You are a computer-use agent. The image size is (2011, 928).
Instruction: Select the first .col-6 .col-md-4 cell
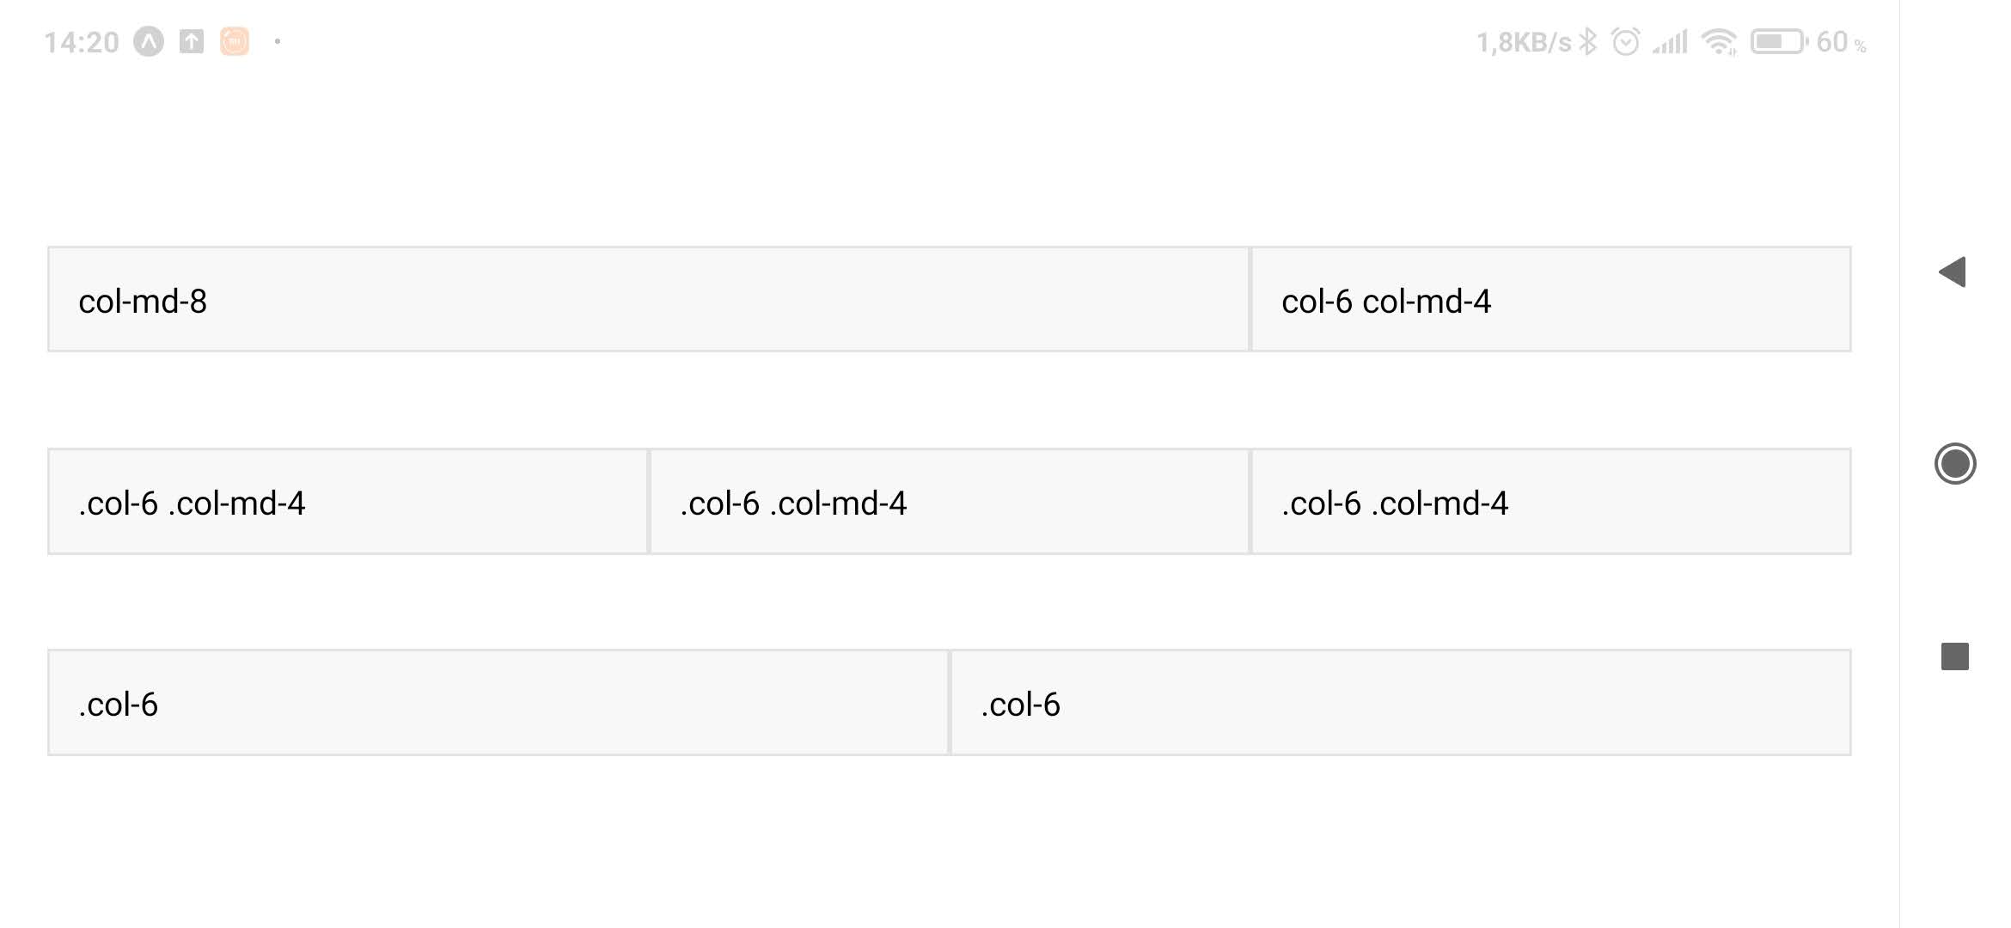347,501
